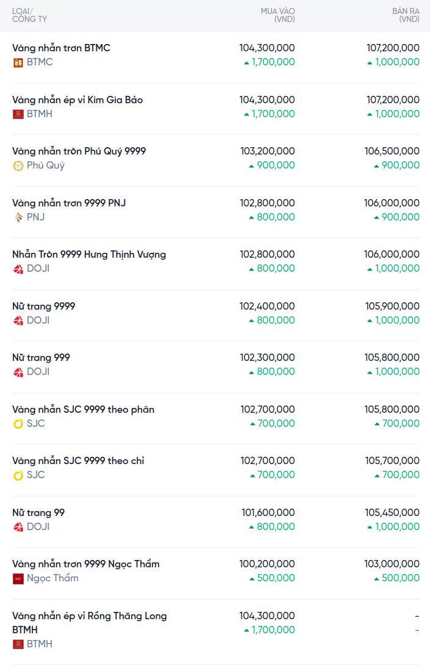Click SJC ring logo under theo phân
The height and width of the screenshot is (665, 430).
(18, 424)
